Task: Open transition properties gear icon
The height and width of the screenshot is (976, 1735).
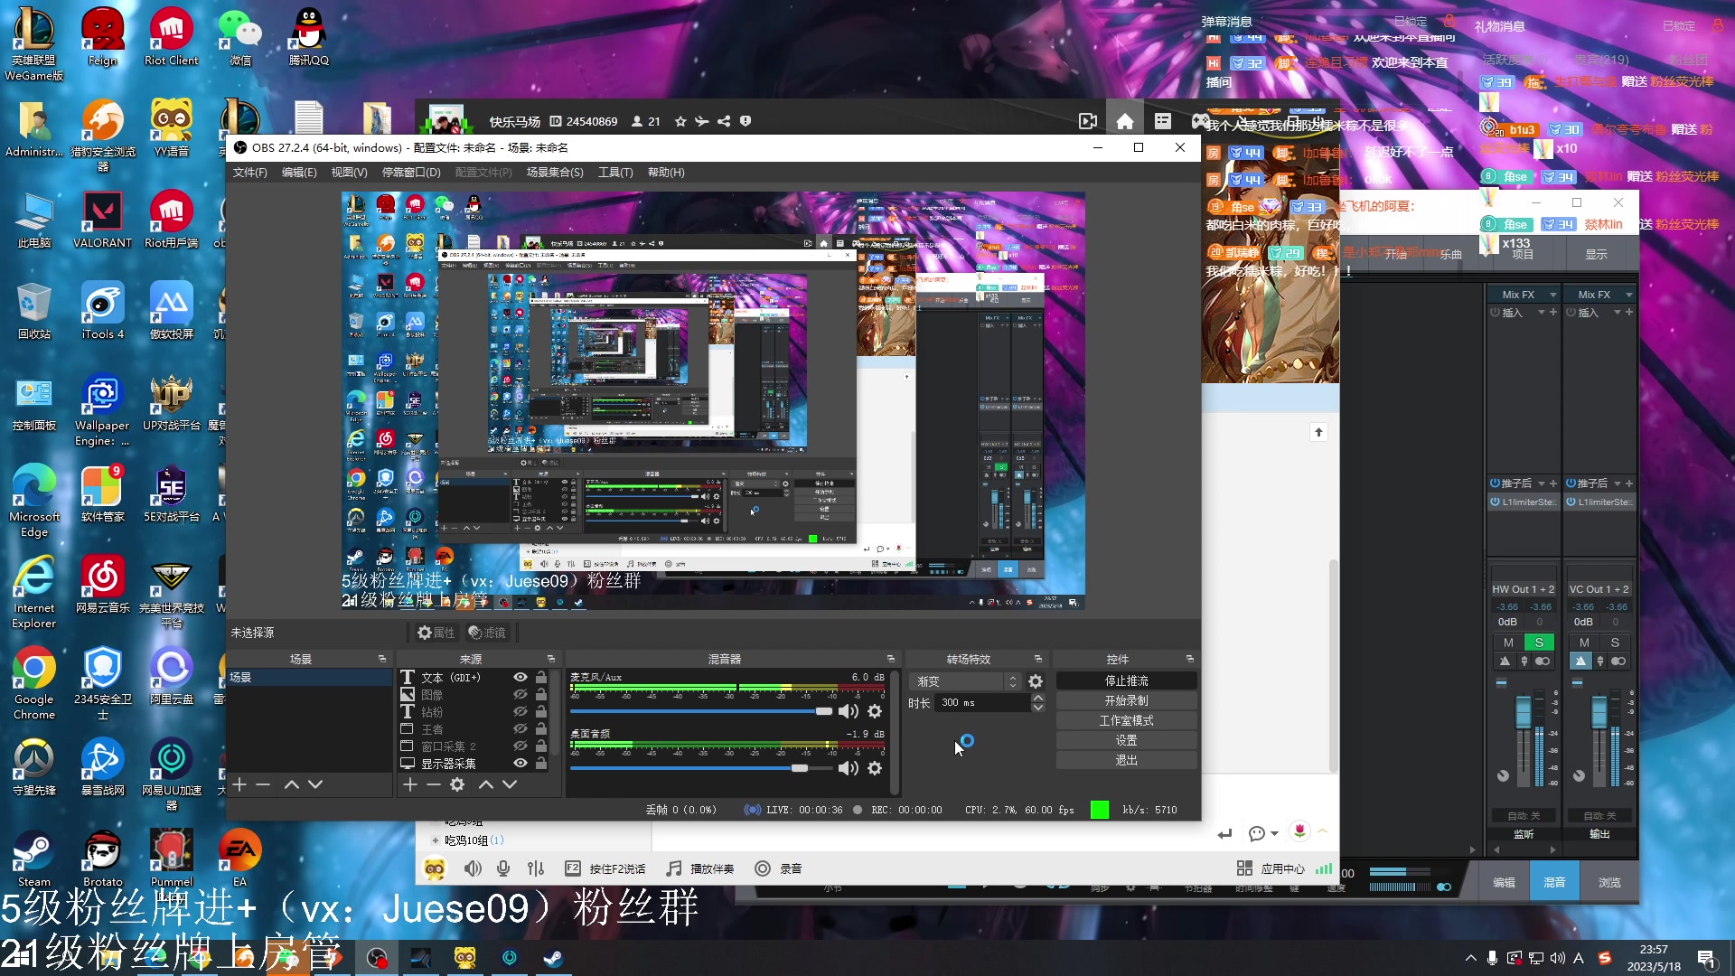Action: [x=1036, y=681]
